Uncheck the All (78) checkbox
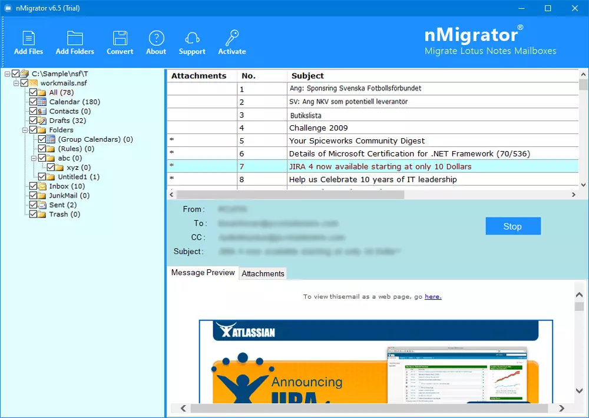This screenshot has height=418, width=589. 33,92
